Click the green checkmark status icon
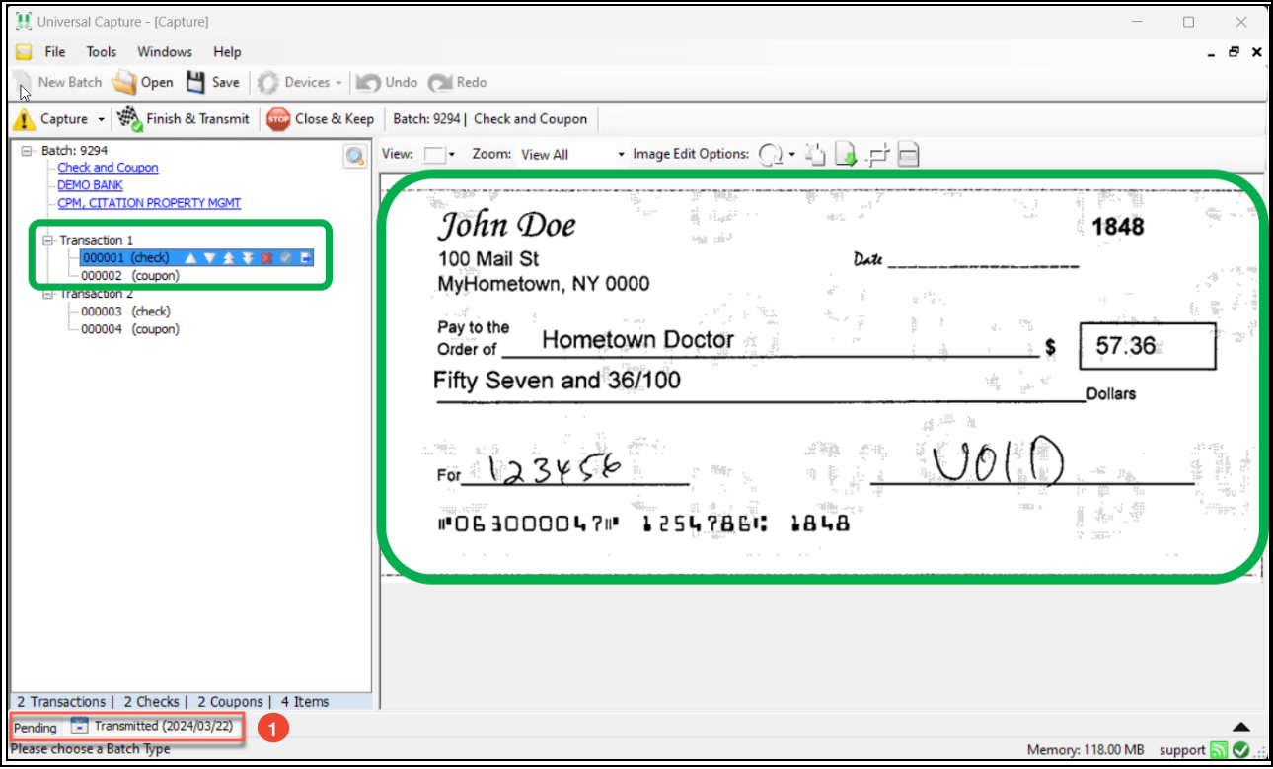1273x769 pixels. [1240, 750]
